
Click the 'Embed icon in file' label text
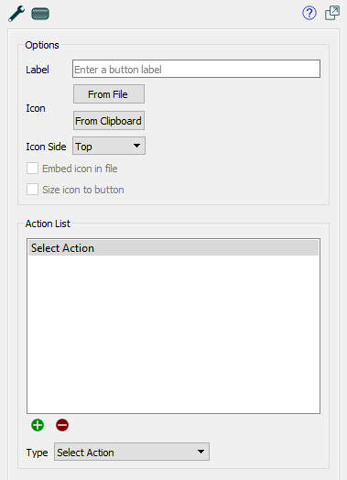point(80,169)
